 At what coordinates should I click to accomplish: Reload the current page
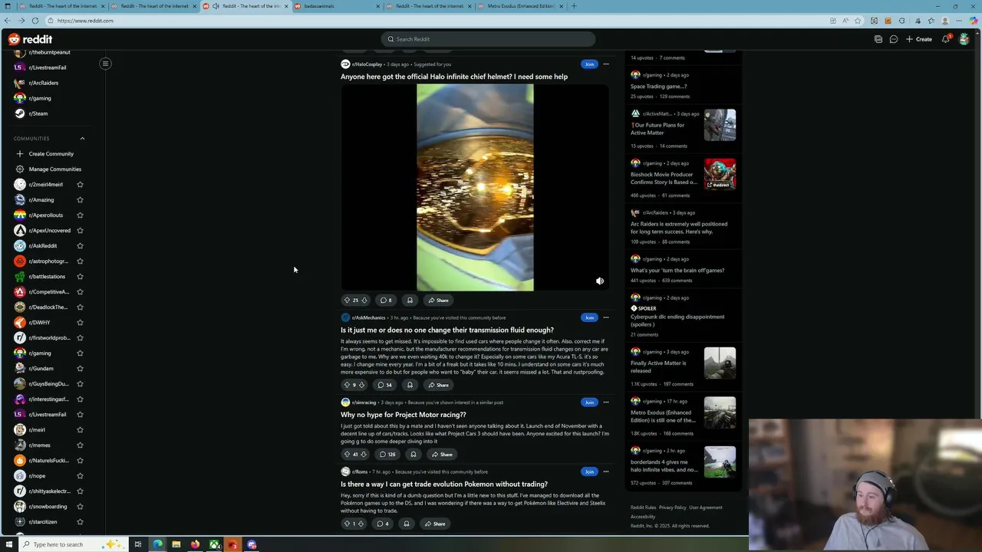[x=35, y=21]
